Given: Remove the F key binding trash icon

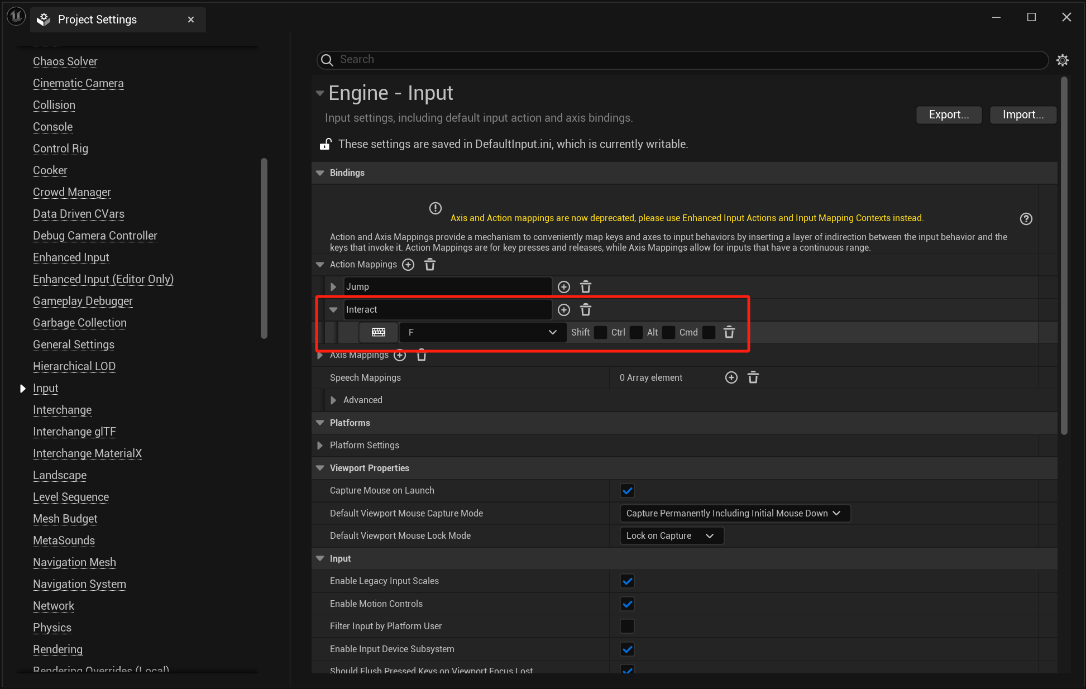Looking at the screenshot, I should (729, 332).
